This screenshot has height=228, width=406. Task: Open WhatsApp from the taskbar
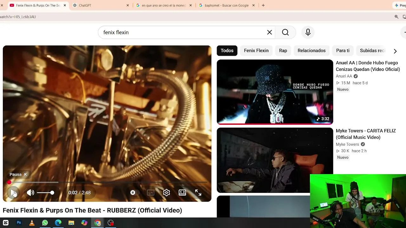pos(45,223)
